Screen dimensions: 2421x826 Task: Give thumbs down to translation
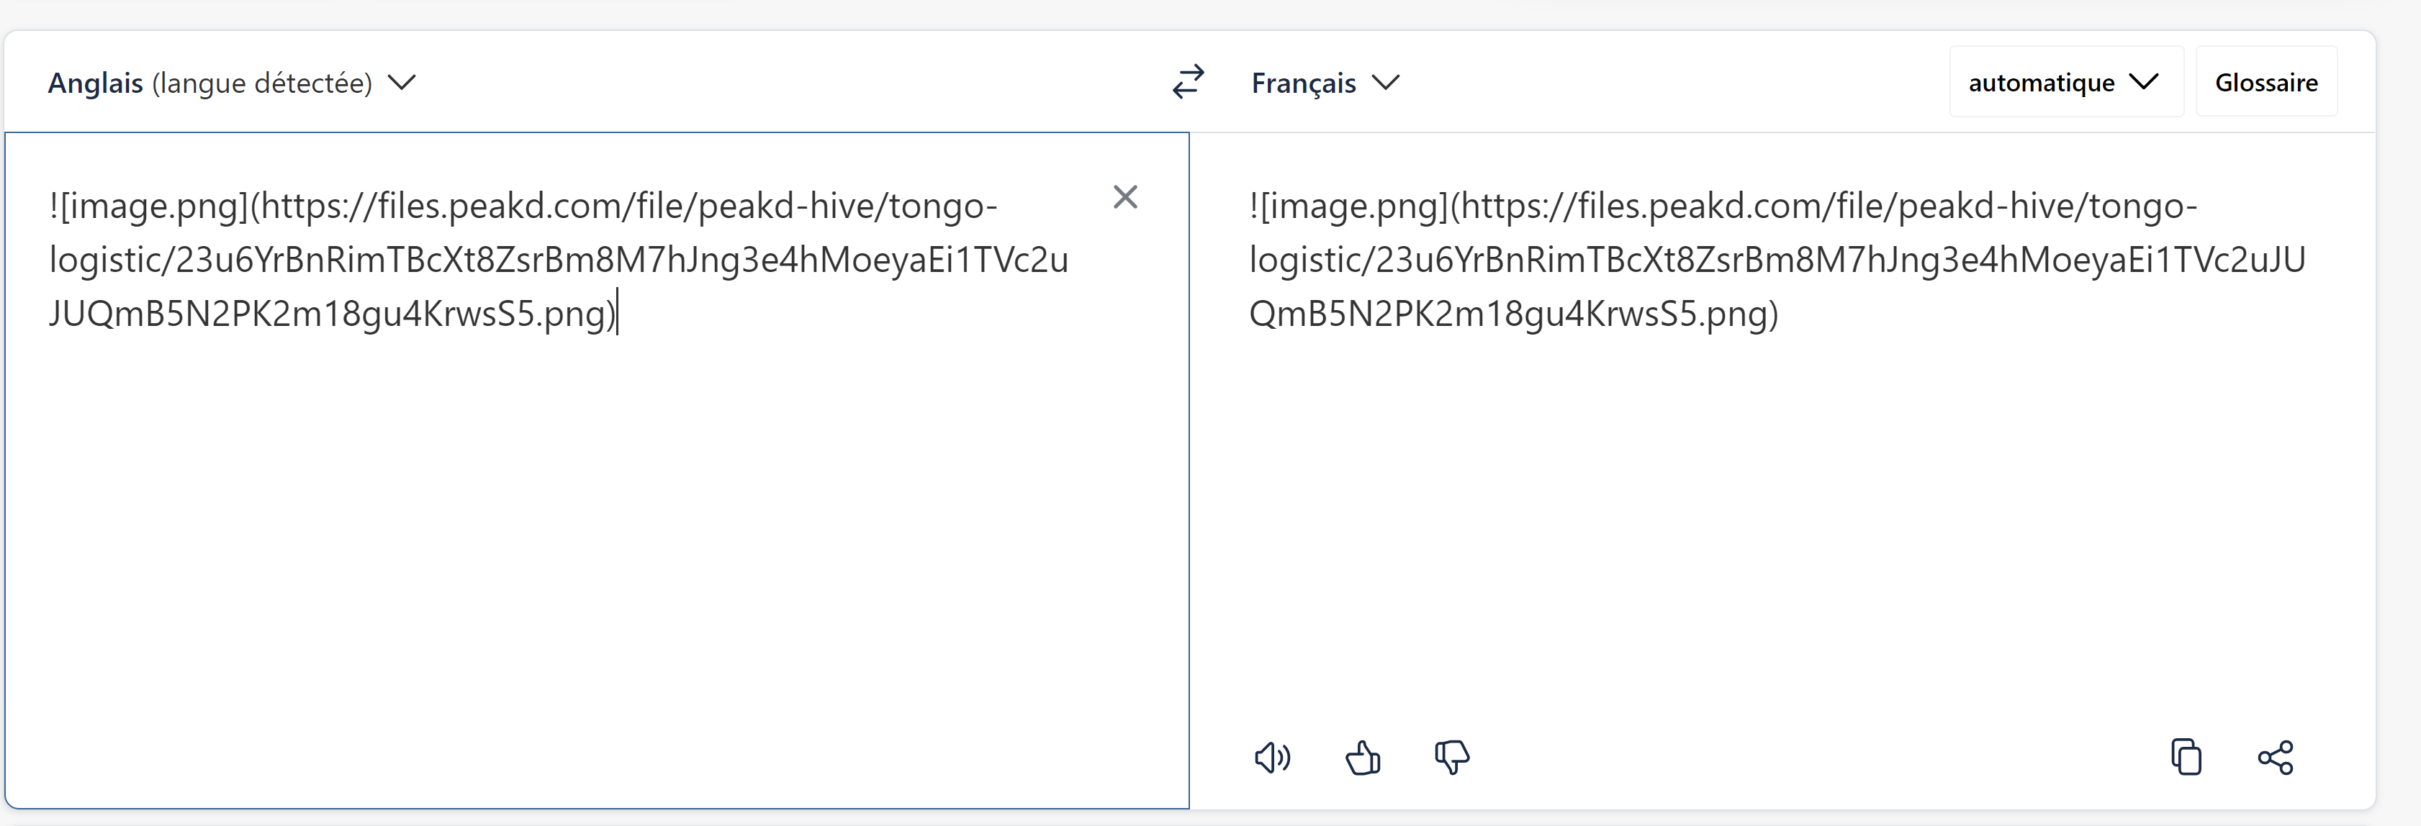click(x=1452, y=758)
